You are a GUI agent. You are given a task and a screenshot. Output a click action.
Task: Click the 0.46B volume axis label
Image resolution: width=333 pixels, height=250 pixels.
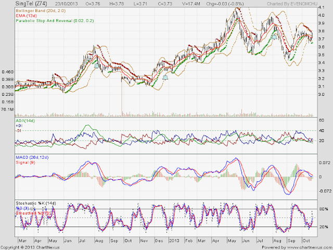(x=8, y=72)
